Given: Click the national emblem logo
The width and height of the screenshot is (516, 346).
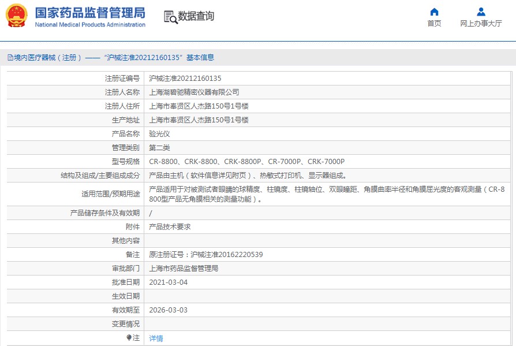Looking at the screenshot, I should click(17, 16).
